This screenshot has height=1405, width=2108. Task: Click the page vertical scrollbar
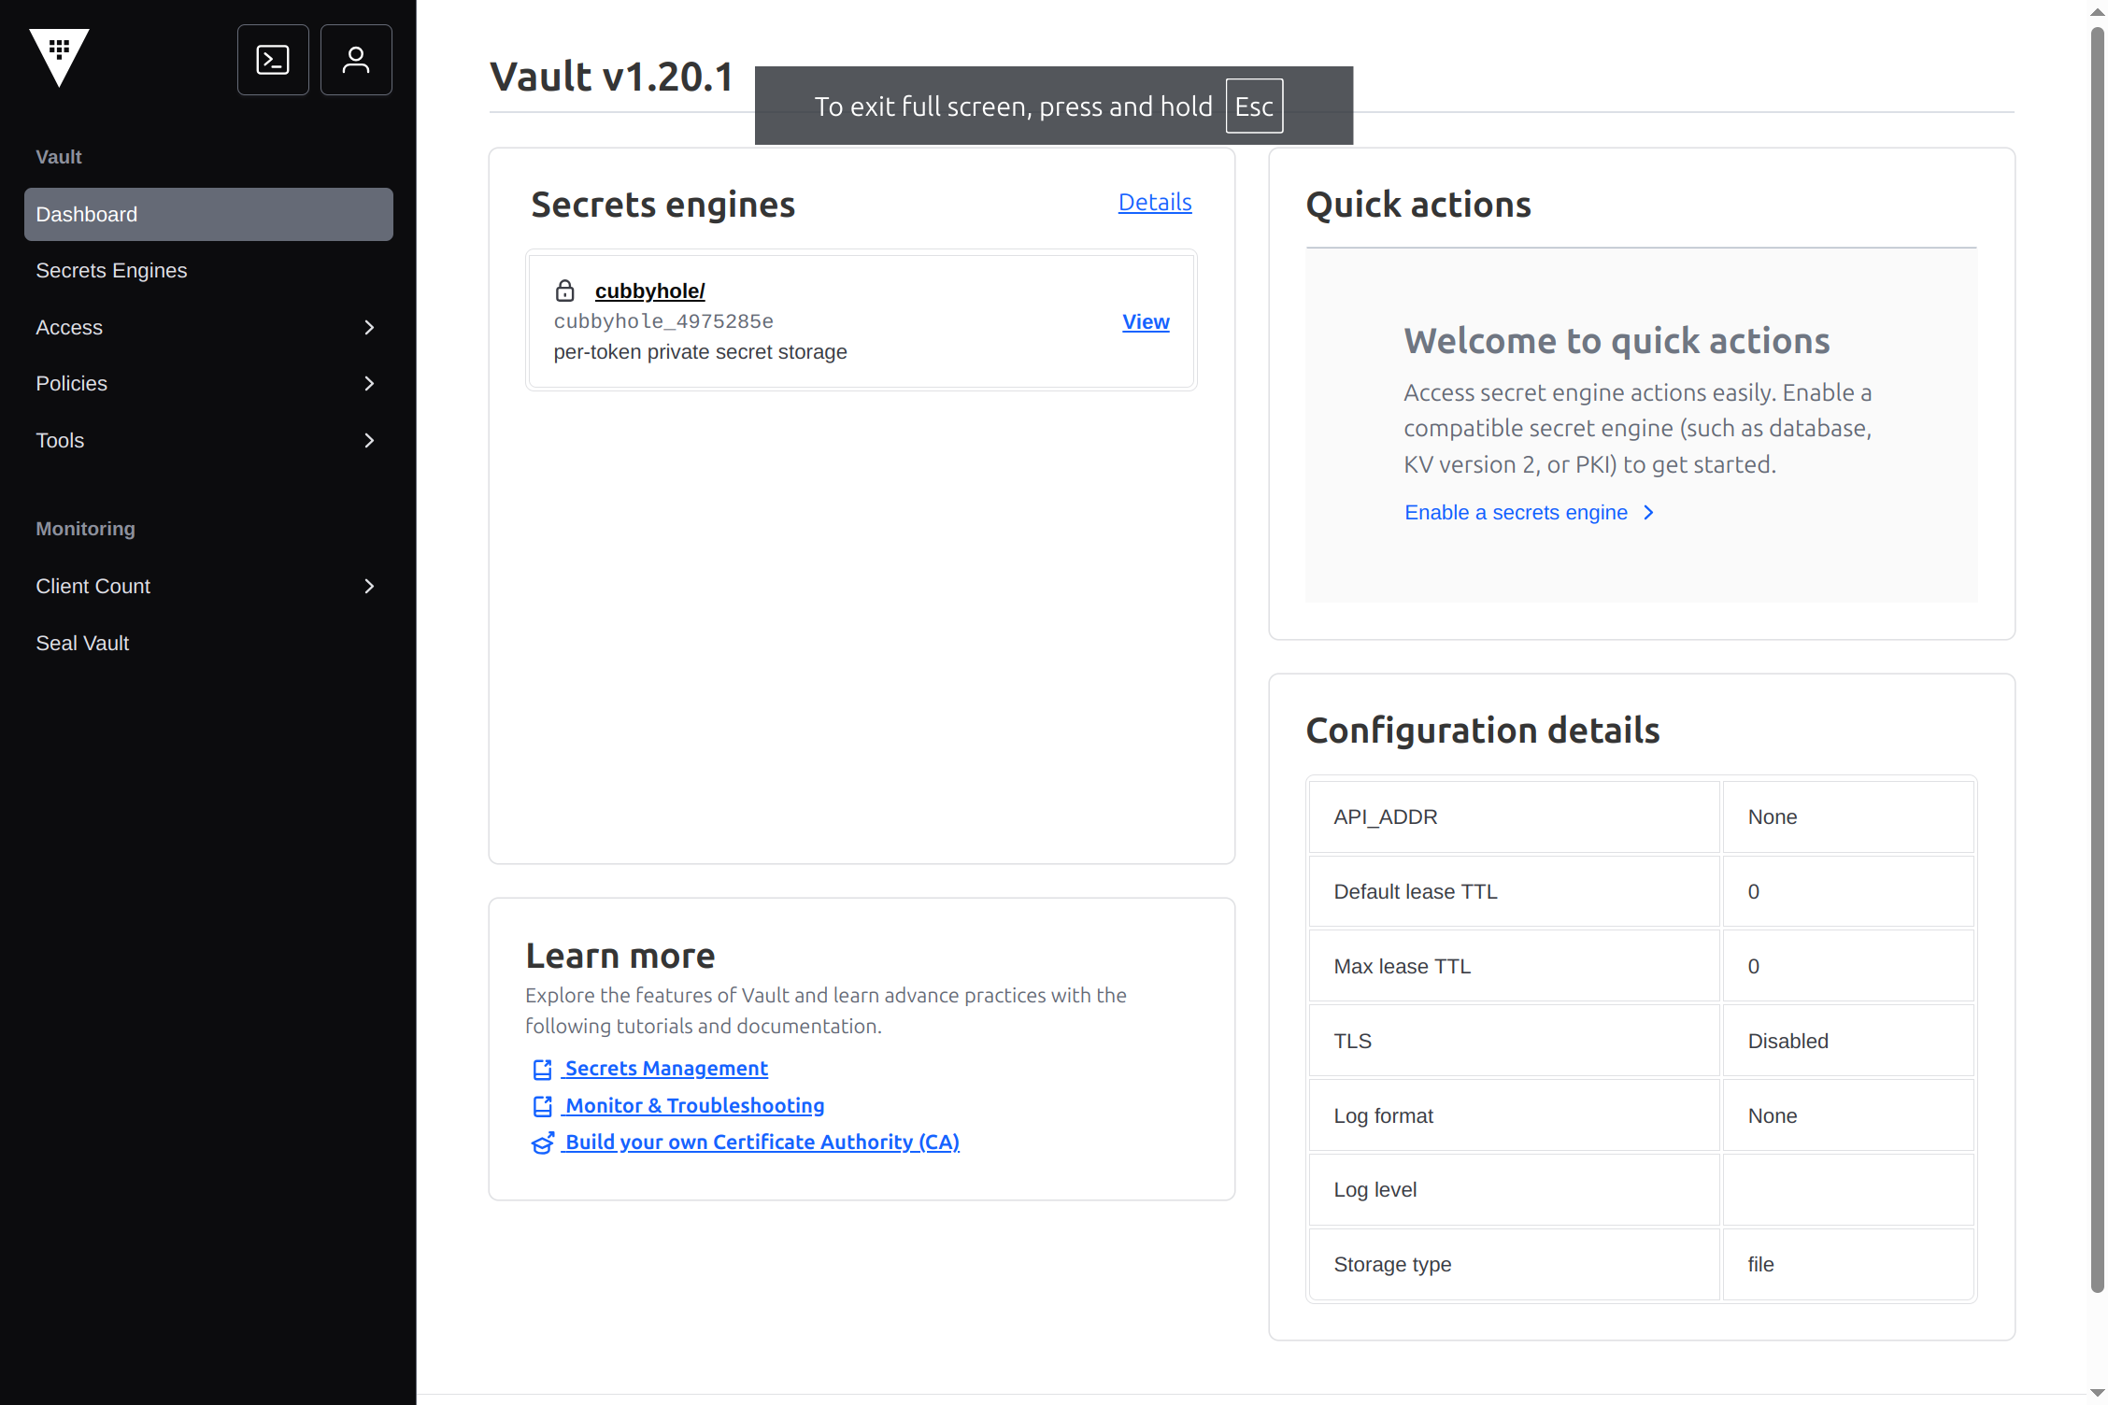[x=2098, y=660]
